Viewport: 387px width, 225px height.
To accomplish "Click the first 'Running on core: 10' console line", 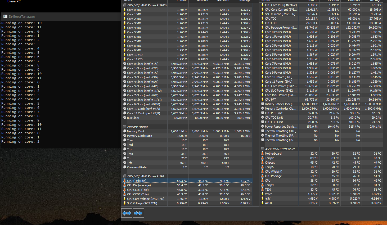I will coord(21,23).
